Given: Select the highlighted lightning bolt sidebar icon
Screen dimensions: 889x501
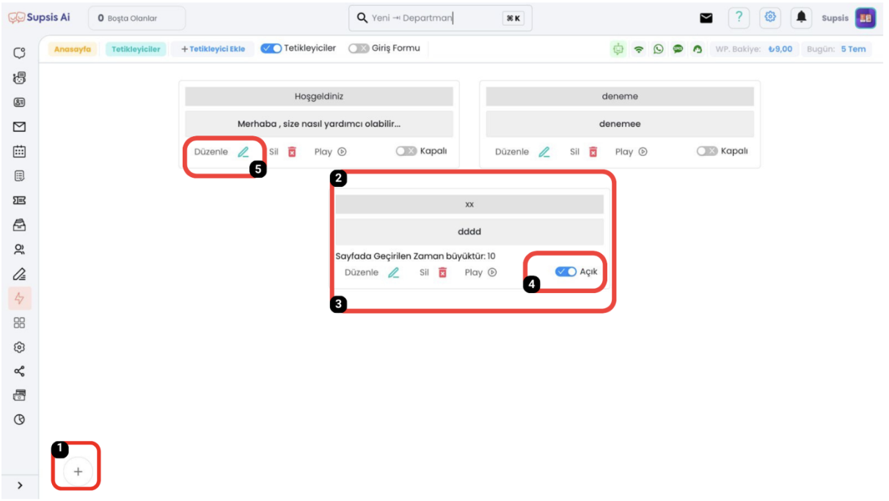Looking at the screenshot, I should point(20,298).
